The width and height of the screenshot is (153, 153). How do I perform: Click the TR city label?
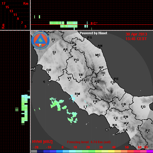tap(81, 75)
